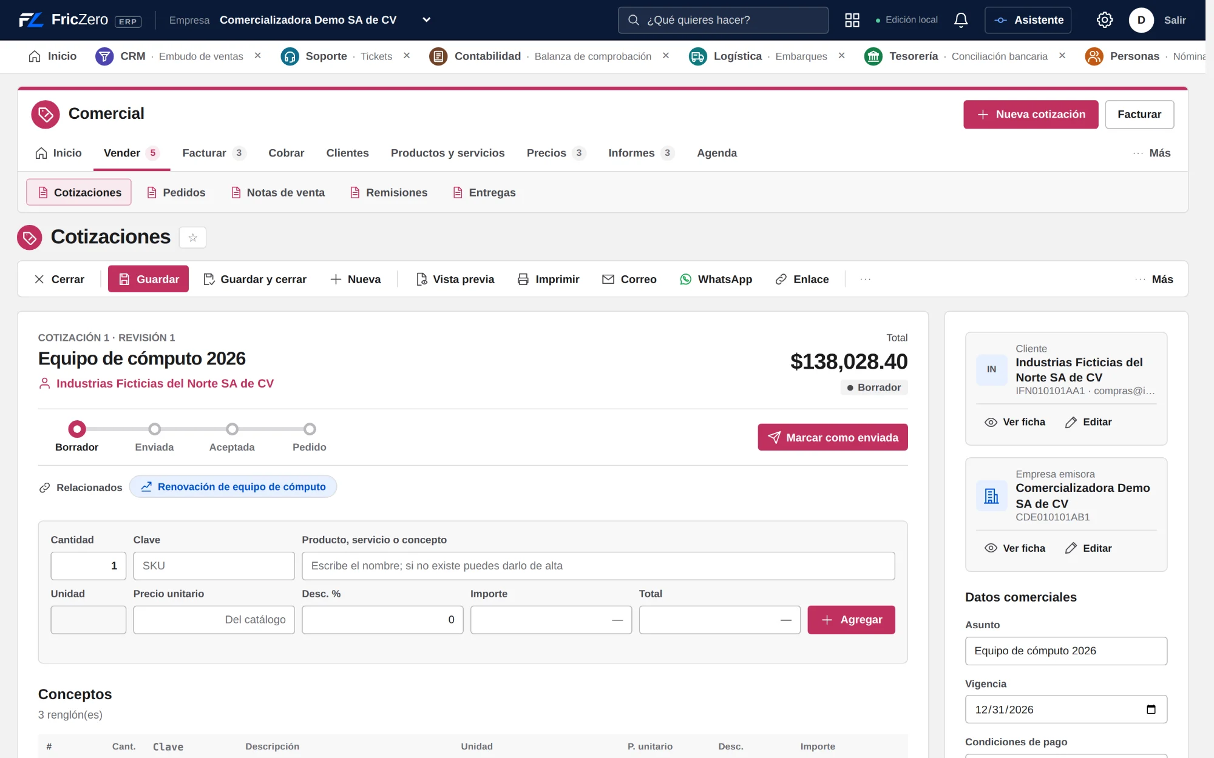1214x758 pixels.
Task: Expand the Empresa selector dropdown
Action: click(x=427, y=20)
